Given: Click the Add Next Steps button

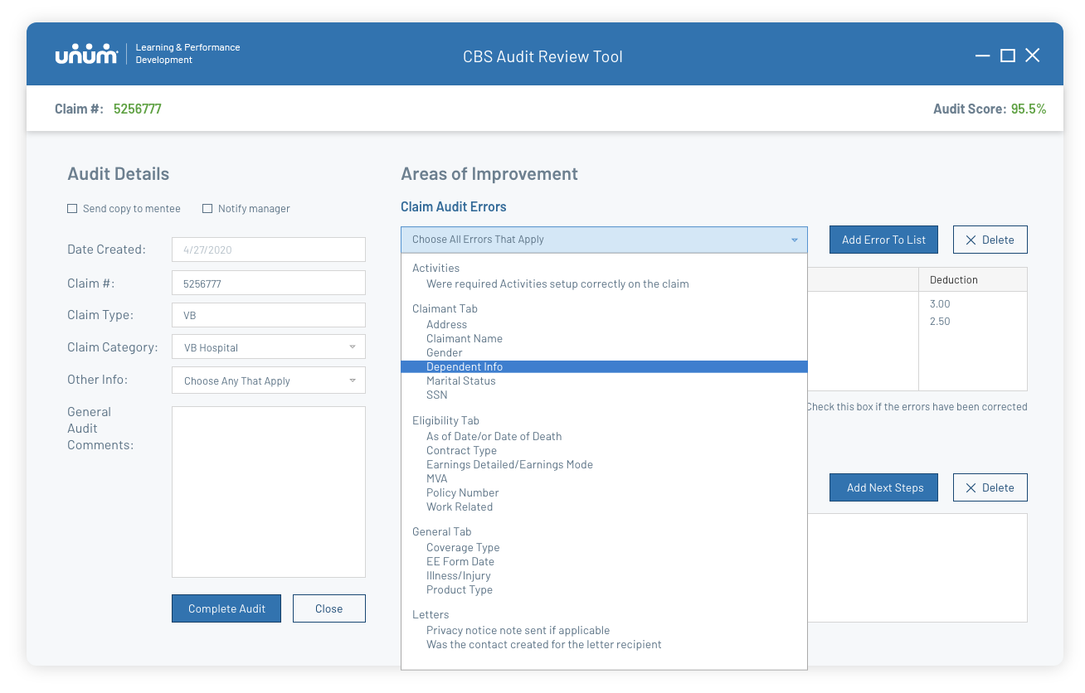Looking at the screenshot, I should (x=883, y=487).
